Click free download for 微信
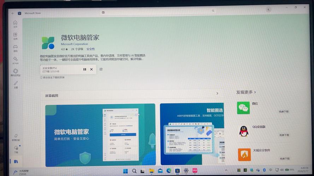 [x=284, y=112]
